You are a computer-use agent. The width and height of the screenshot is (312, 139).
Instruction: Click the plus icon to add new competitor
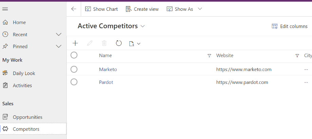(x=75, y=43)
